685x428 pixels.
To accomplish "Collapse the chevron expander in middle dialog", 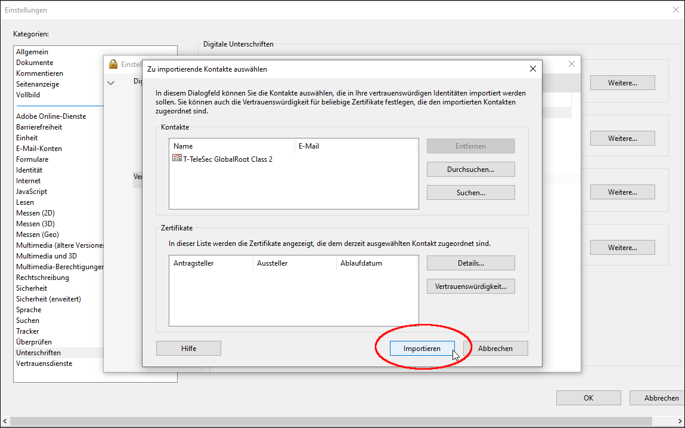I will [111, 82].
